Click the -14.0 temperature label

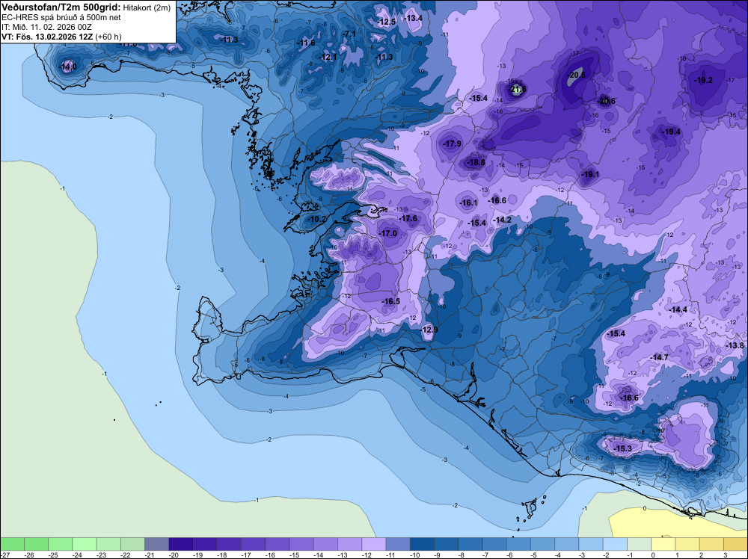[x=67, y=67]
